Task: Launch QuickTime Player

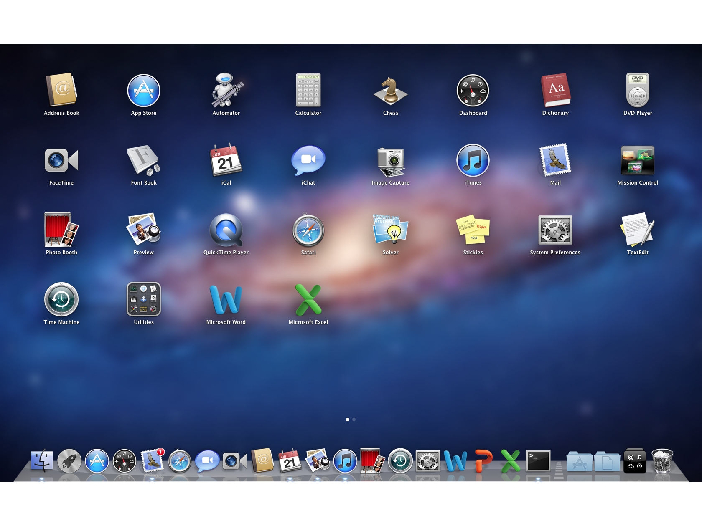Action: (x=226, y=230)
